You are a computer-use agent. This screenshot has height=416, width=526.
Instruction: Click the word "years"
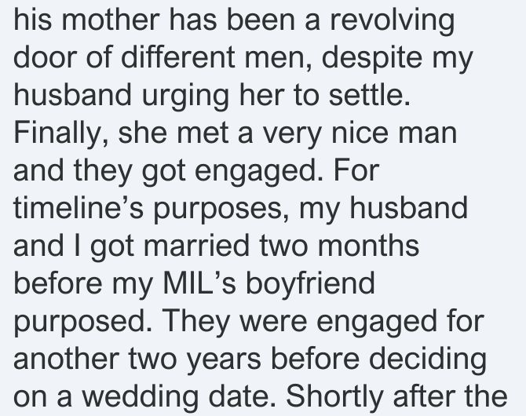[223, 360]
